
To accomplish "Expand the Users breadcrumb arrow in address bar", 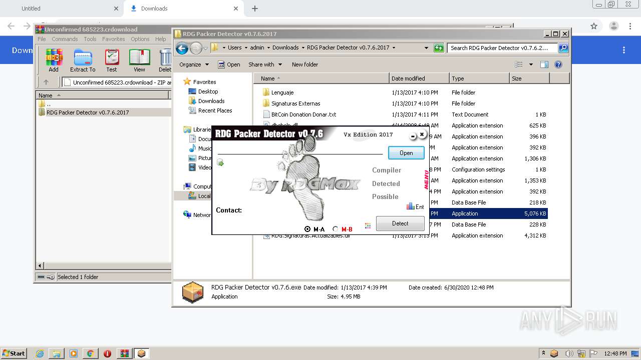I will (245, 48).
